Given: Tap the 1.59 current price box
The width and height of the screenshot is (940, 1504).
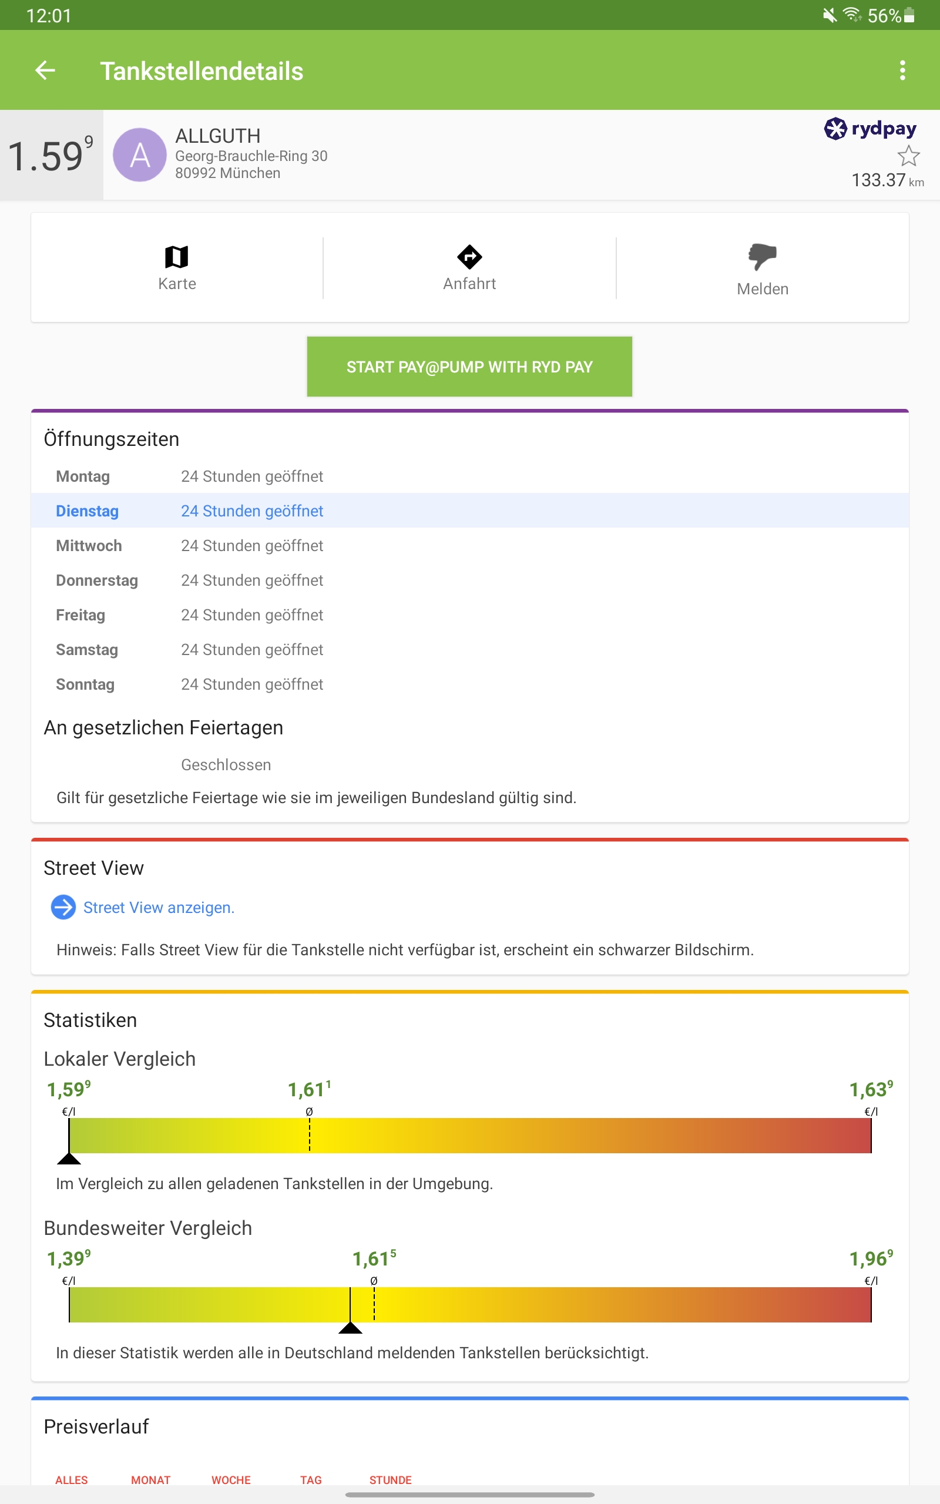Looking at the screenshot, I should point(52,155).
